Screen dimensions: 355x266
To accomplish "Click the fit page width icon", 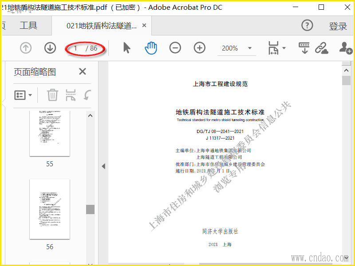I will [273, 48].
